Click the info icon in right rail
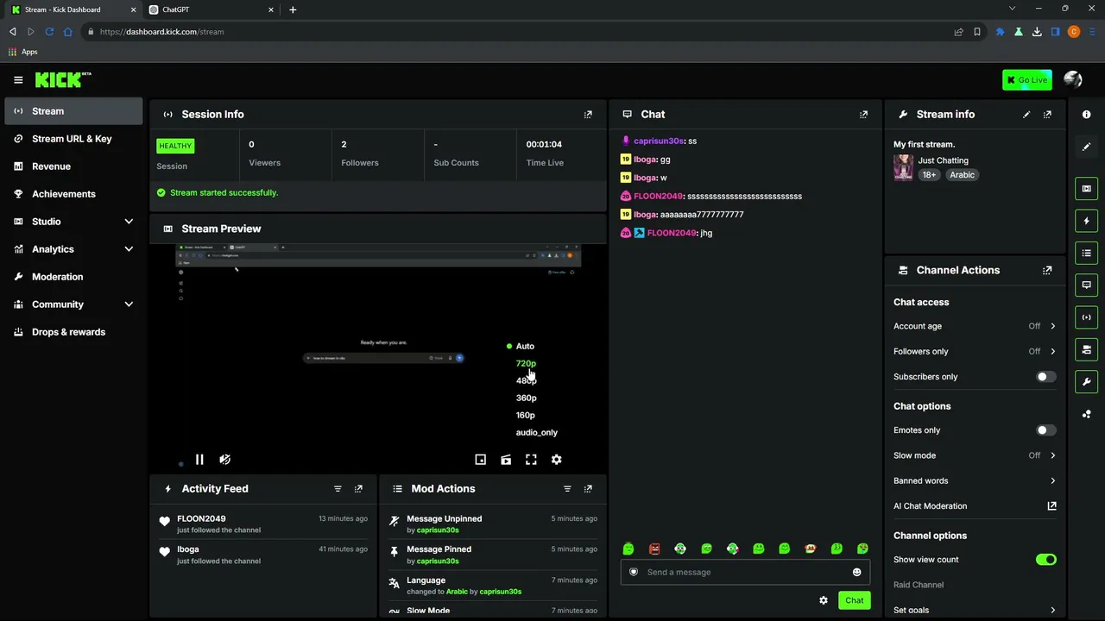Screen dimensions: 1105x621 click(1087, 115)
